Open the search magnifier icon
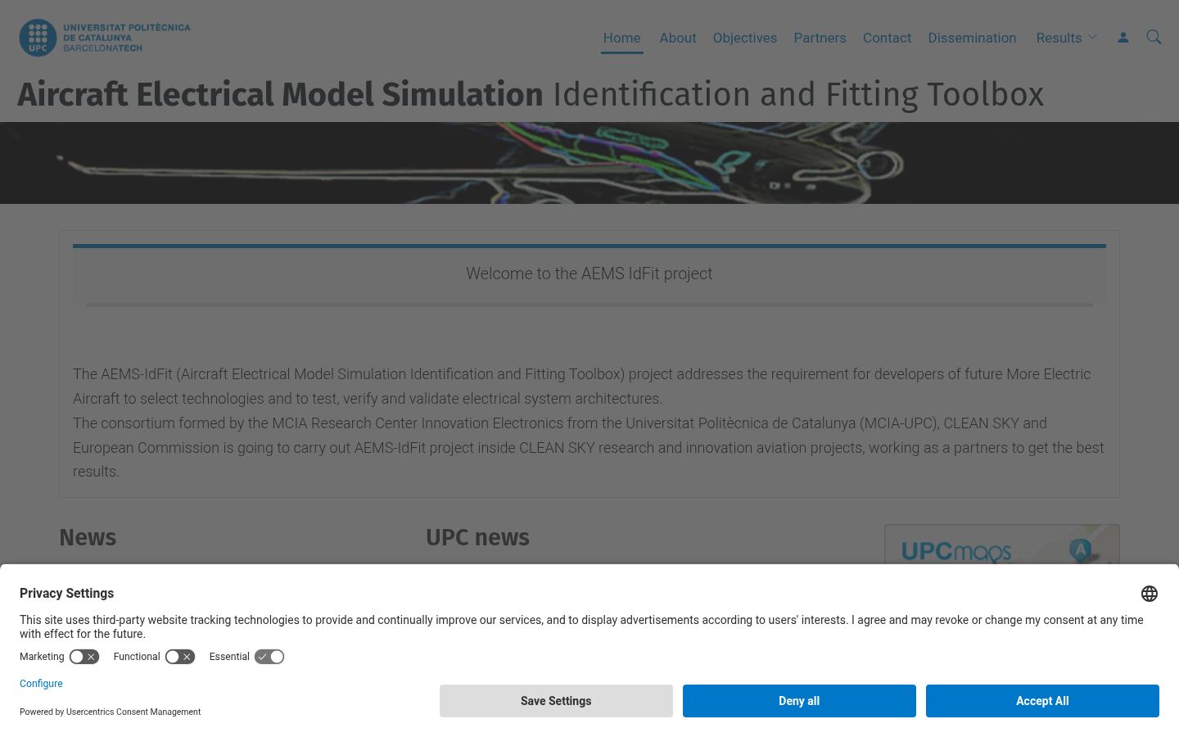1179x737 pixels. point(1154,38)
